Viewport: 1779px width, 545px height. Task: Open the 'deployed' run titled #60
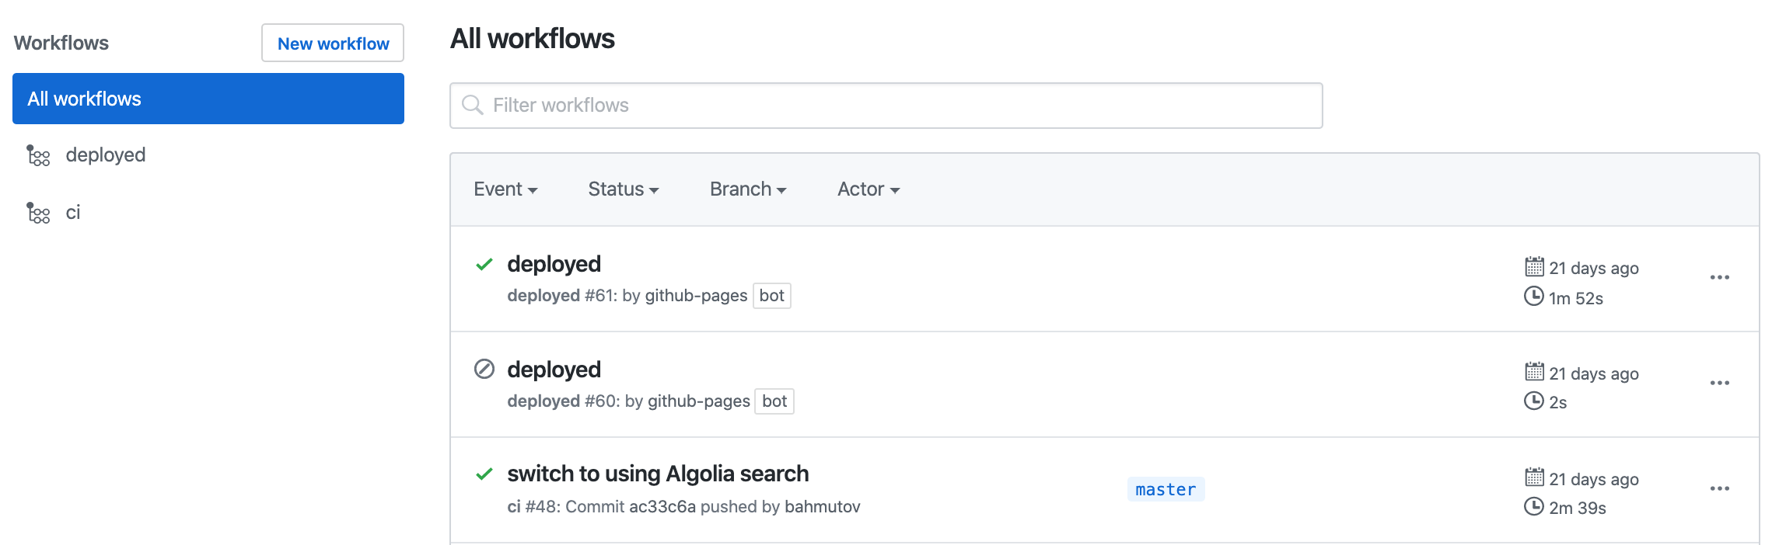click(x=554, y=370)
